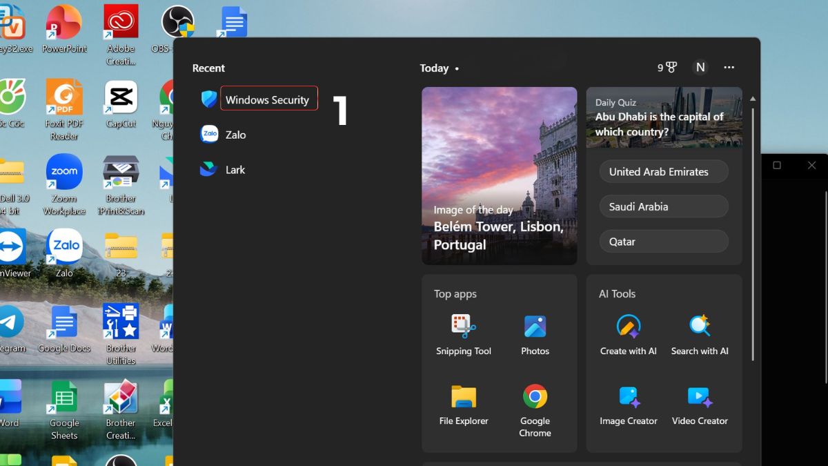Click the Lark icon in the Recent list
This screenshot has width=828, height=466.
click(x=208, y=169)
